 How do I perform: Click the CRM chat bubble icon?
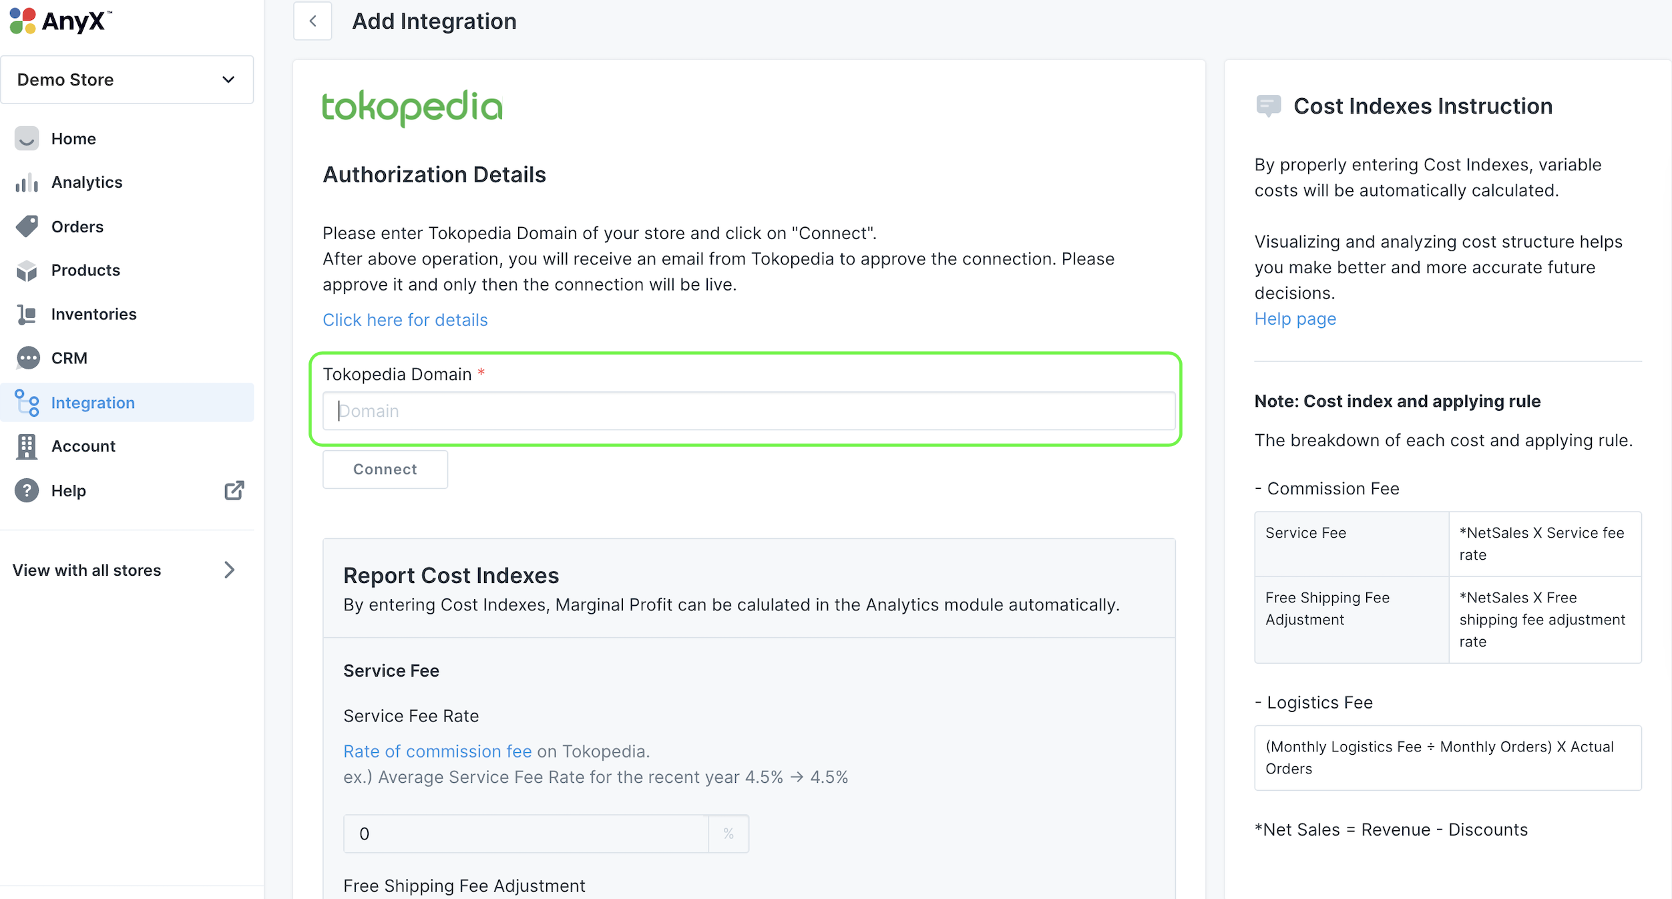click(27, 358)
